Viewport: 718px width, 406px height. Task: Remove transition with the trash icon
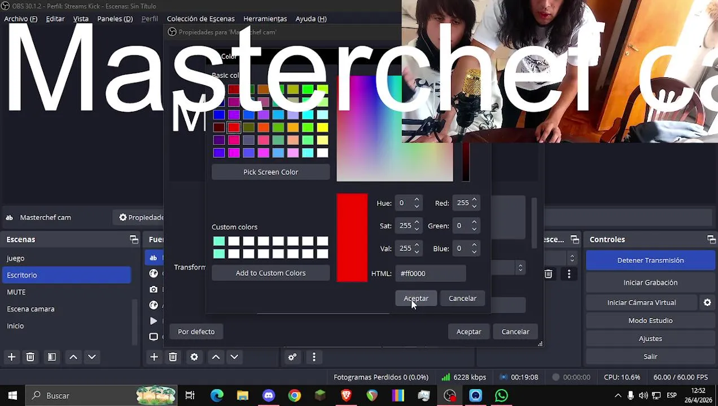tap(548, 274)
